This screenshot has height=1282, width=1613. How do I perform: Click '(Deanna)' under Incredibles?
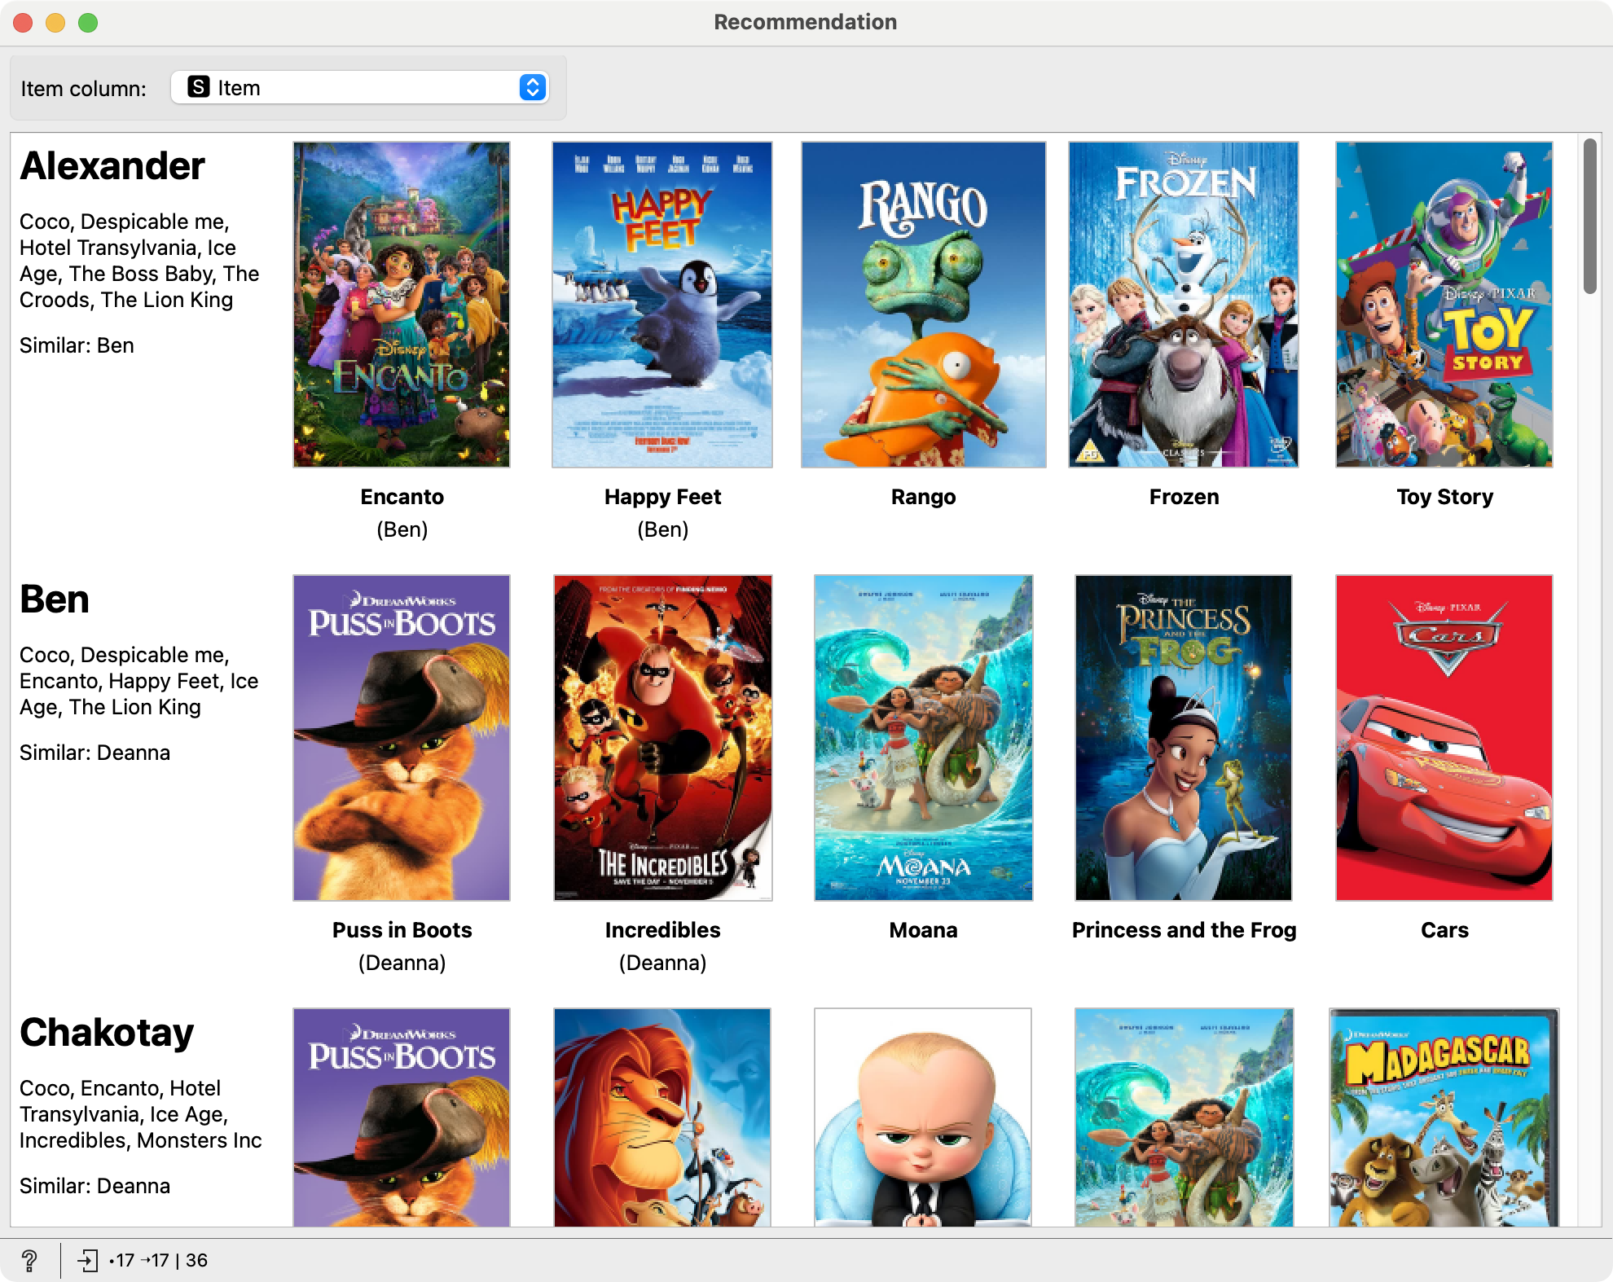point(662,963)
